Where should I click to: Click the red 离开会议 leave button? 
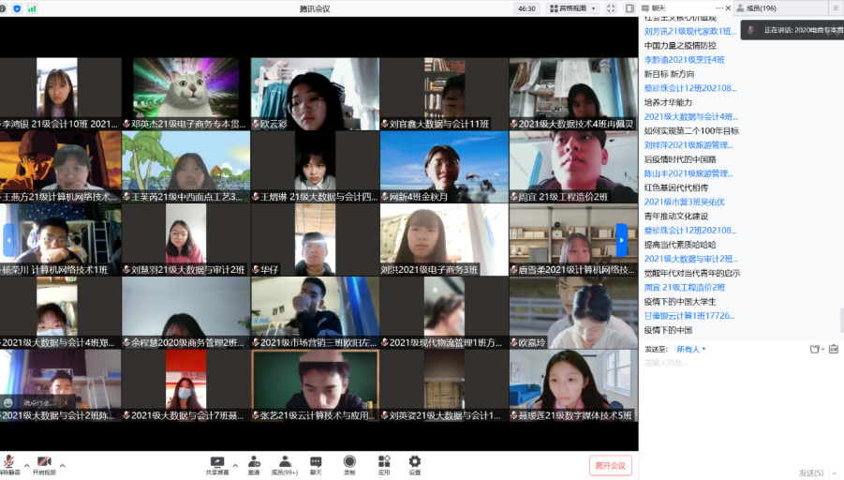612,465
